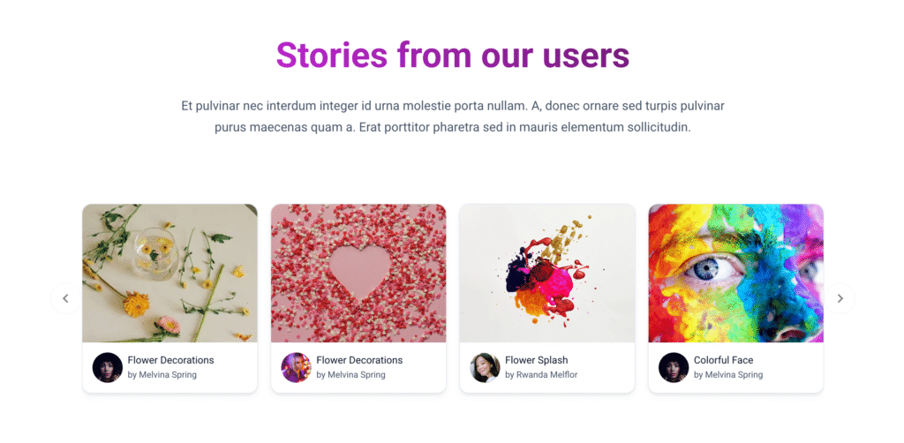
Task: Open the Colorful Face story title
Action: (x=723, y=360)
